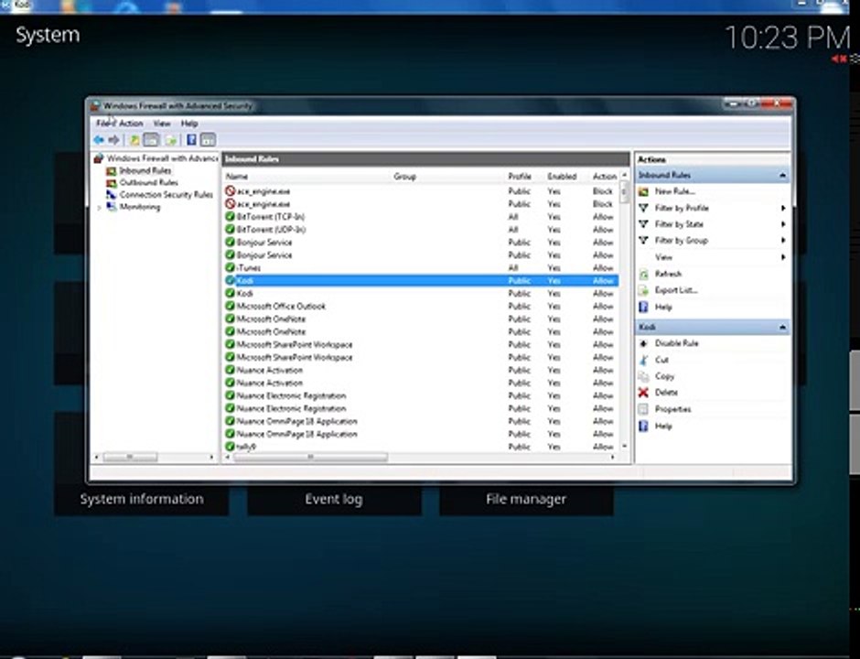The height and width of the screenshot is (659, 860).
Task: Sort rules by the Name column header
Action: click(237, 177)
